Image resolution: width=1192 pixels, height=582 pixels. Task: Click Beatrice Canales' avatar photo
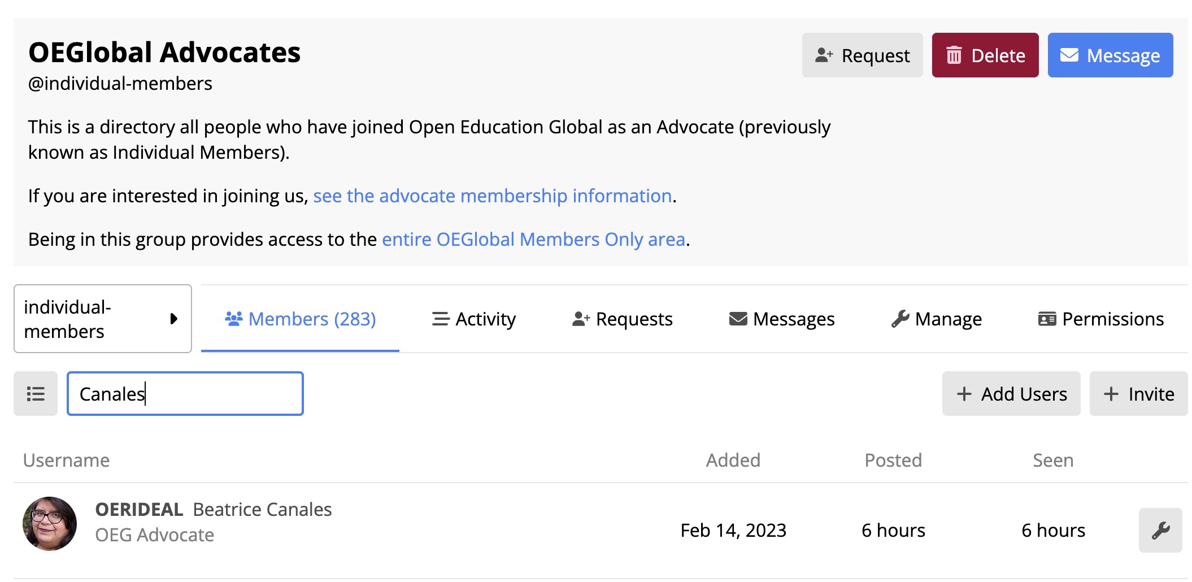point(50,524)
